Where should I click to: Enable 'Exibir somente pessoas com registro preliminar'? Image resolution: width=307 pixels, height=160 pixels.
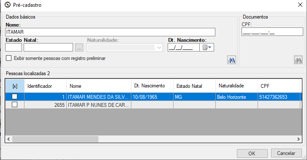click(x=8, y=58)
